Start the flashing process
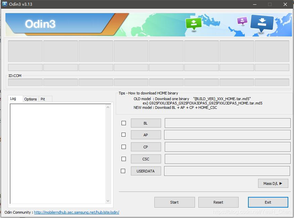Image resolution: width=294 pixels, height=218 pixels. [175, 202]
